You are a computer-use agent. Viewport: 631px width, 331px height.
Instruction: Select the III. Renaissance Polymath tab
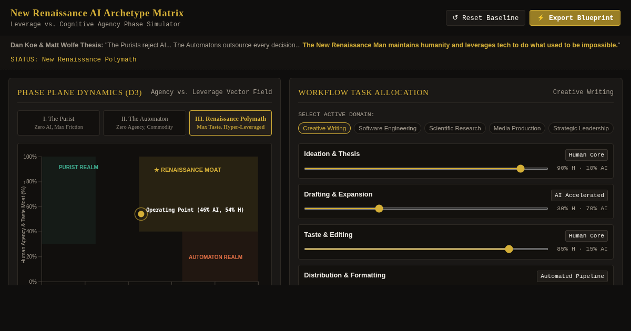pyautogui.click(x=230, y=123)
